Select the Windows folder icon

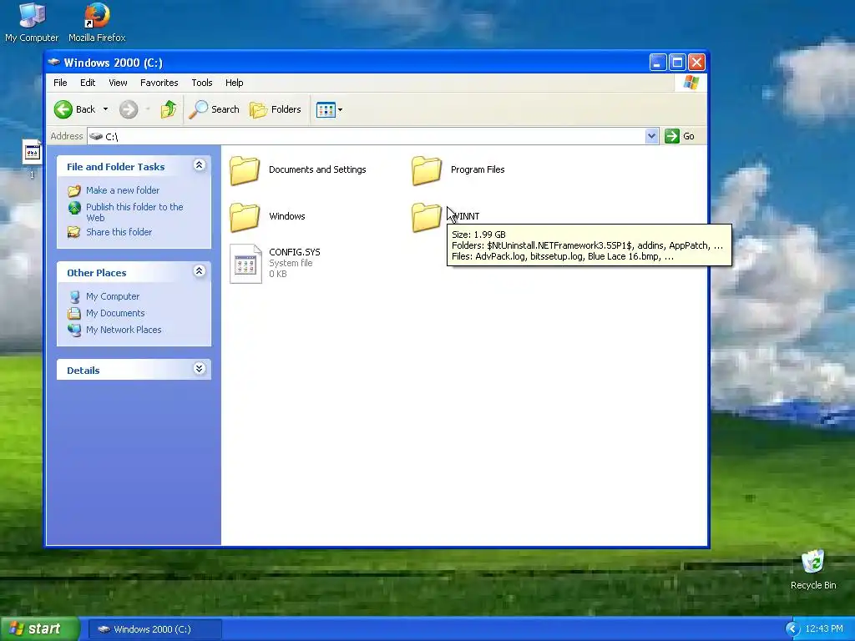(x=245, y=218)
